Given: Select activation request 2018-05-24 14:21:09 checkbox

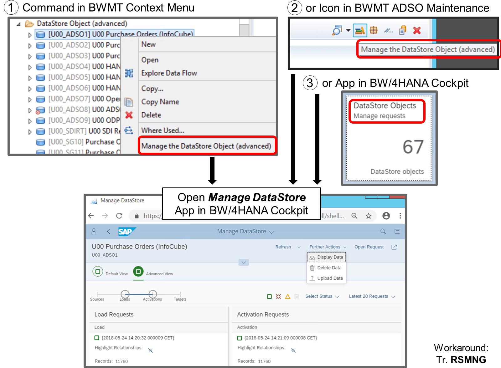Looking at the screenshot, I should tap(240, 338).
